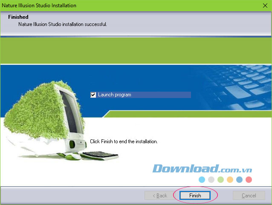
Task: Click the Nature Illusion Studio Installation title
Action: tap(39, 6)
